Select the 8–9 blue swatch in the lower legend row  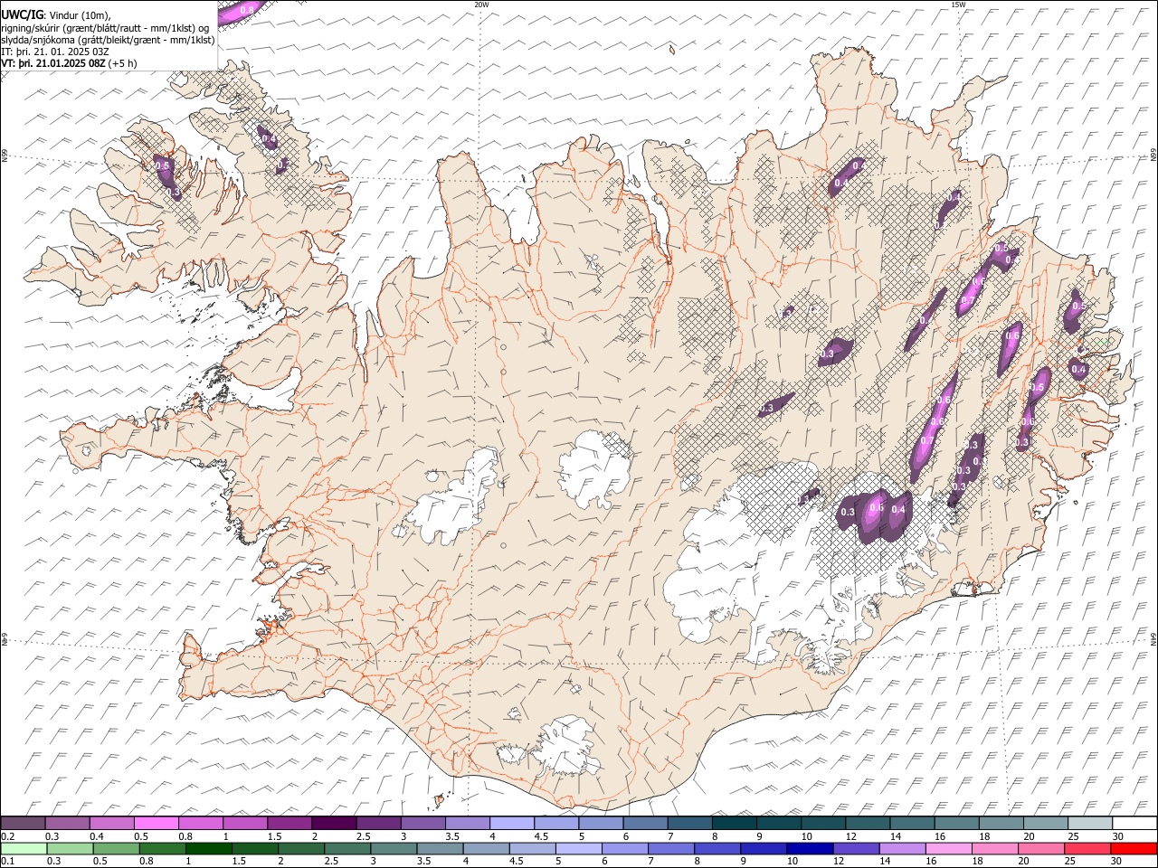(x=717, y=848)
